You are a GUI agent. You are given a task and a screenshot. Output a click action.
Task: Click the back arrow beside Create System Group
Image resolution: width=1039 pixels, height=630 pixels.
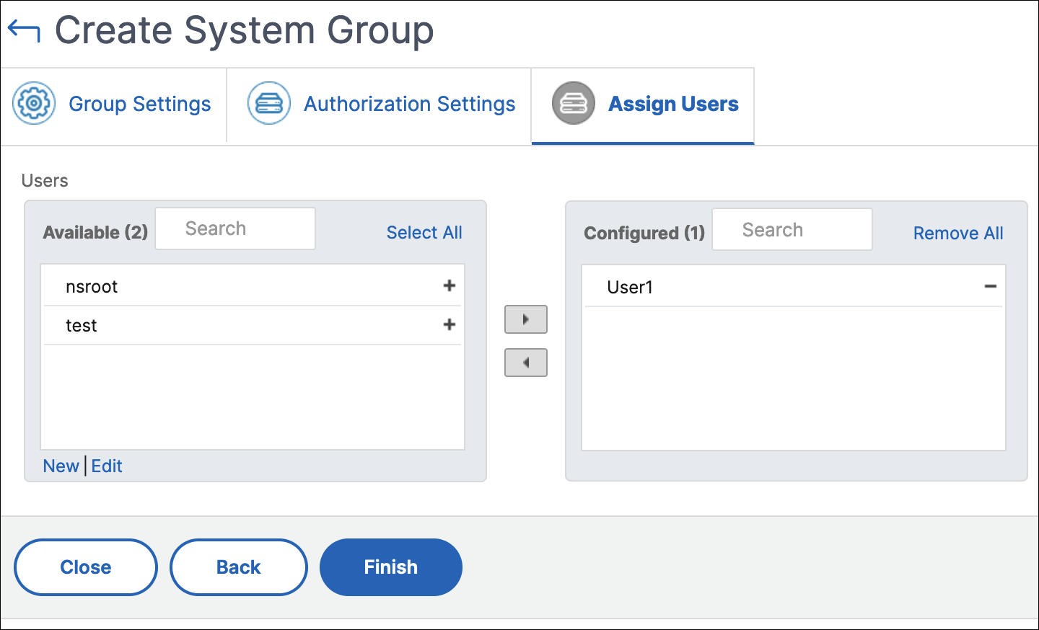23,32
